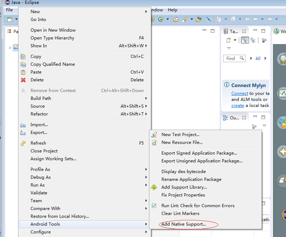
Task: Open the New Task dropdown arrow
Action: (x=235, y=40)
